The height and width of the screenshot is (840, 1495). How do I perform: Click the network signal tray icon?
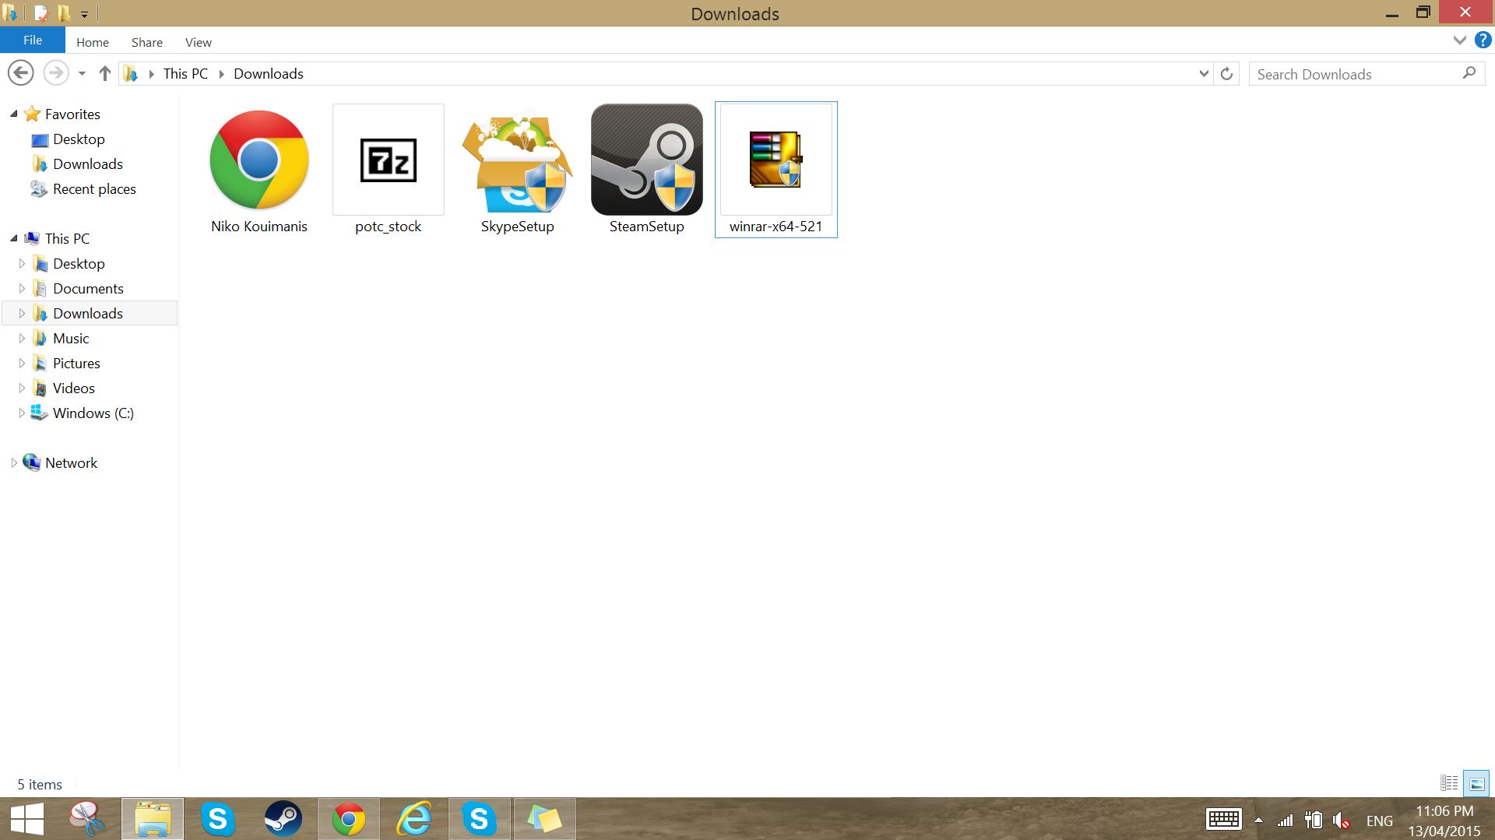tap(1285, 821)
